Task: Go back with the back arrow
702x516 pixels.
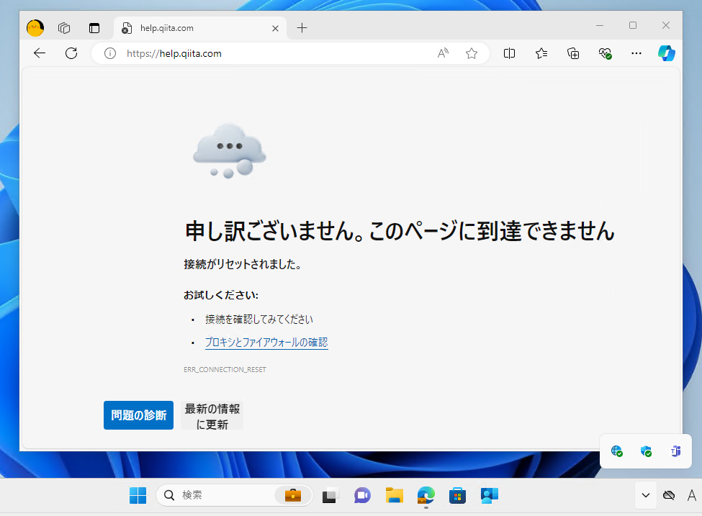Action: [40, 53]
